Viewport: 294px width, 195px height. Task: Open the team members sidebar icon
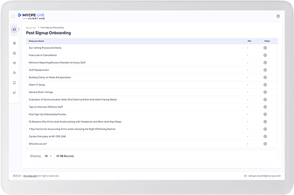coord(14,63)
